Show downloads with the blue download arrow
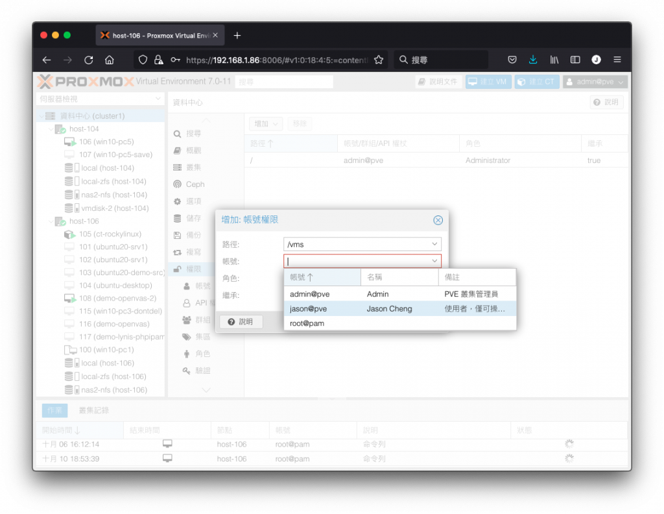This screenshot has height=514, width=664. click(533, 60)
